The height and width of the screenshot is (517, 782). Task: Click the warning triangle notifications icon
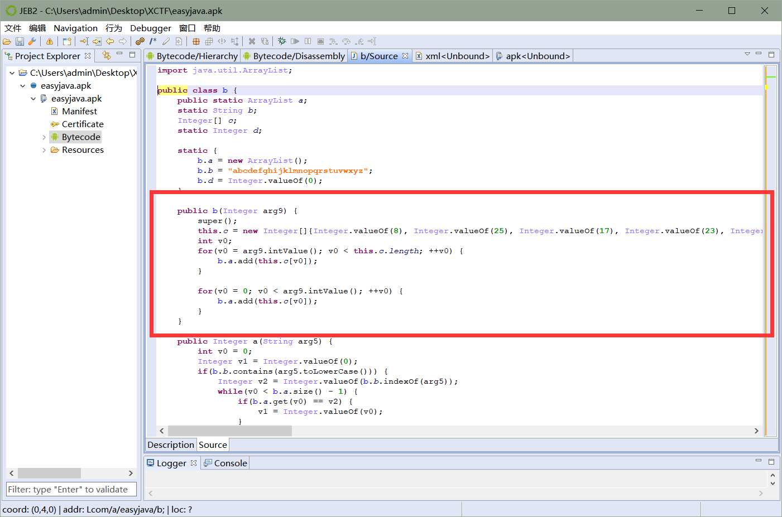click(50, 41)
